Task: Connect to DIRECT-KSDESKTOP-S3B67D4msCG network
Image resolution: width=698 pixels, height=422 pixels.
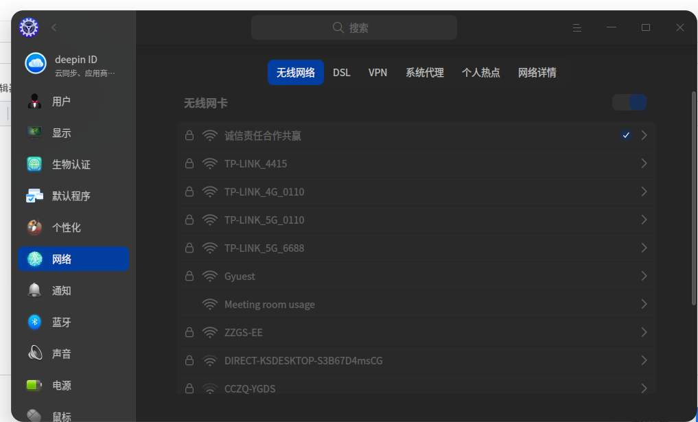Action: tap(416, 360)
